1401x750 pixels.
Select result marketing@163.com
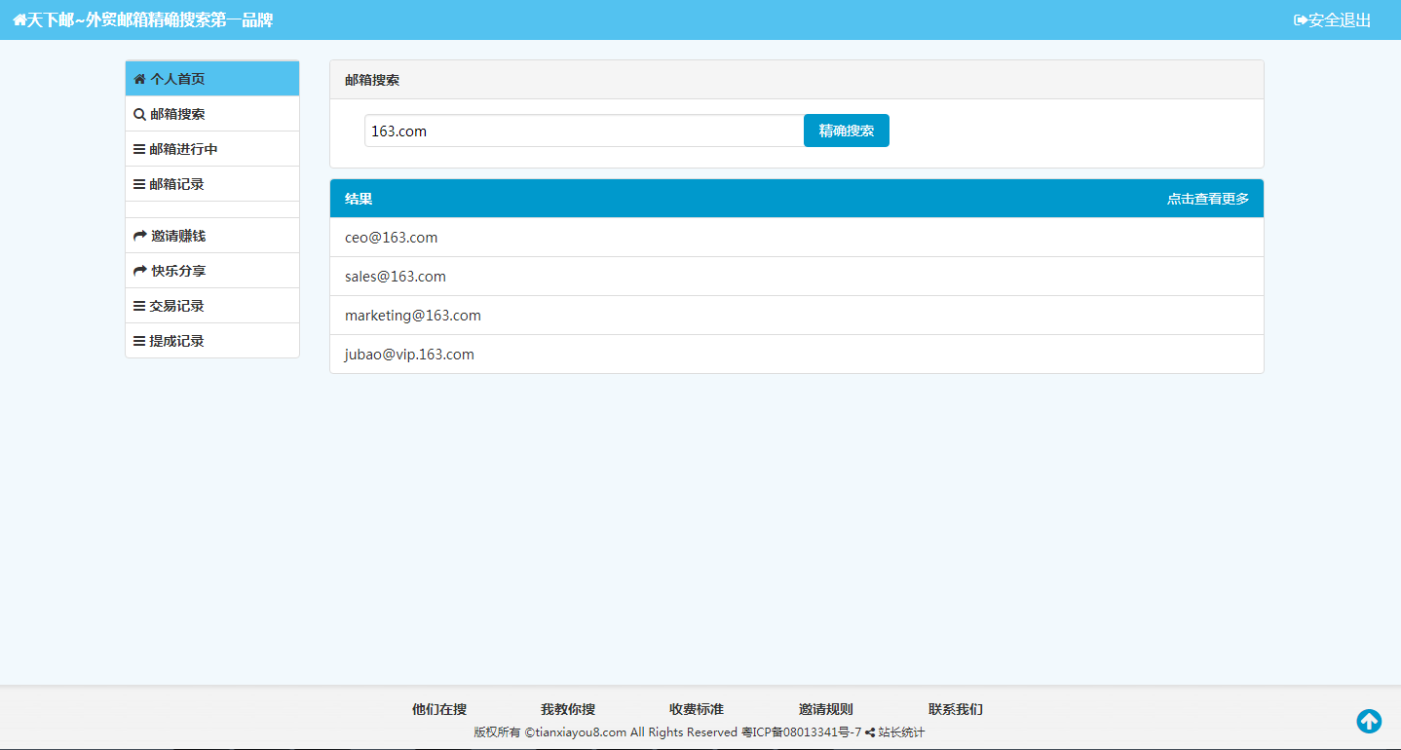tap(797, 316)
